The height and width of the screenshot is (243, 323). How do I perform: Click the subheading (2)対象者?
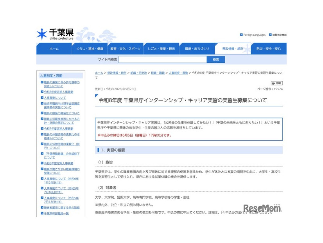click(x=107, y=188)
